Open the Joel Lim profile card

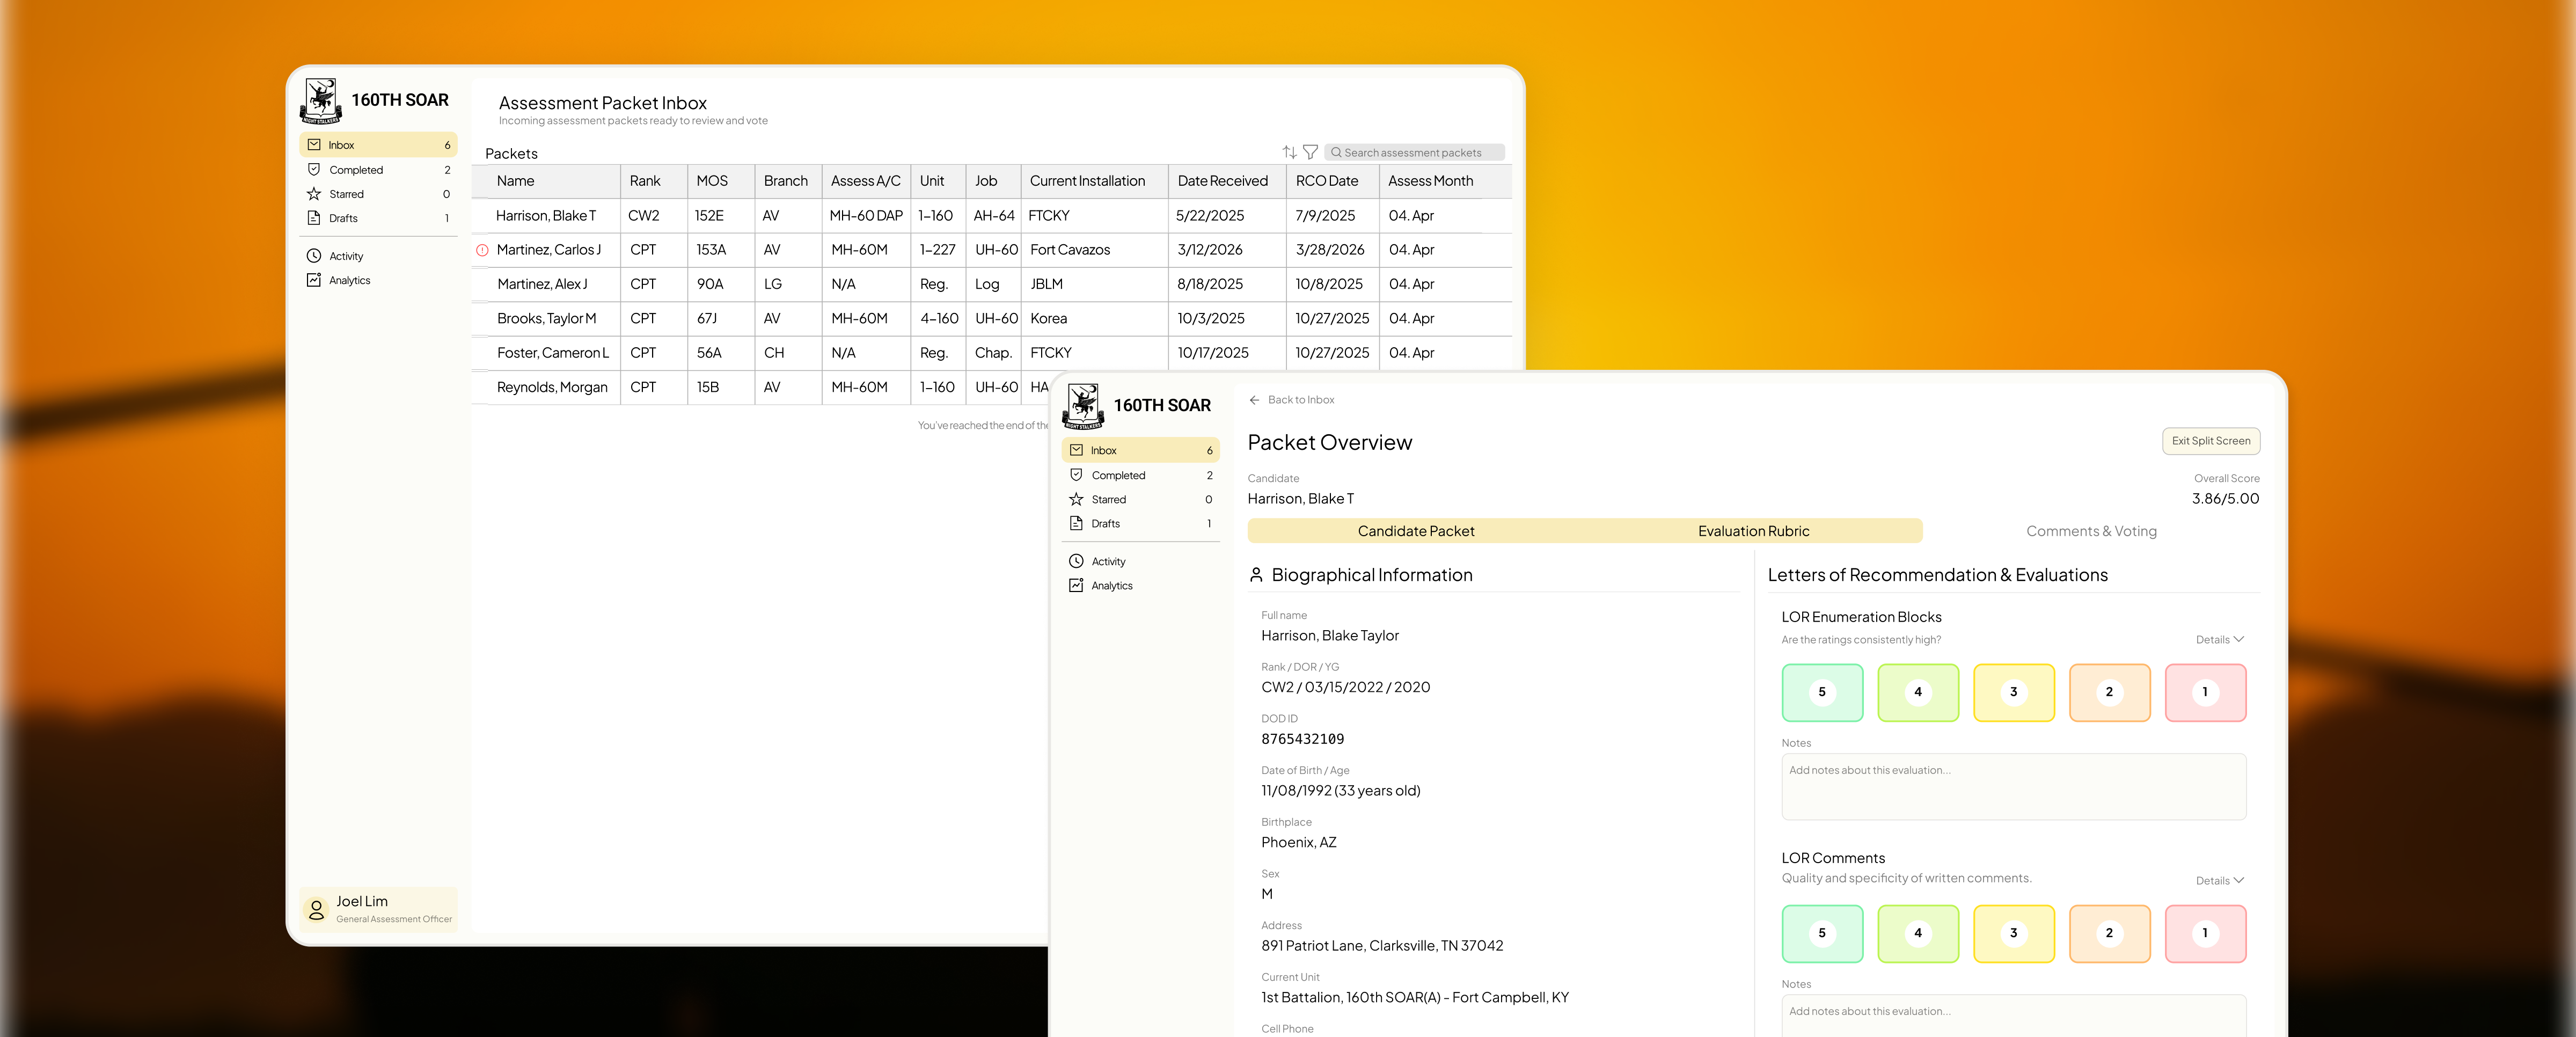tap(378, 909)
